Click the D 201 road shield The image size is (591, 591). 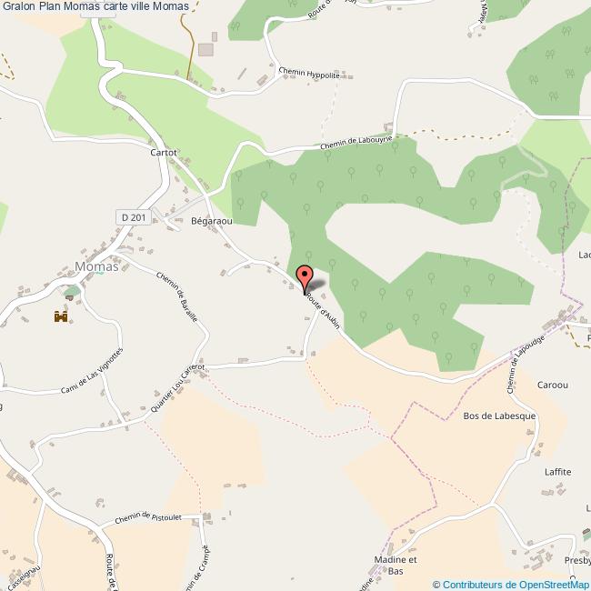(134, 217)
